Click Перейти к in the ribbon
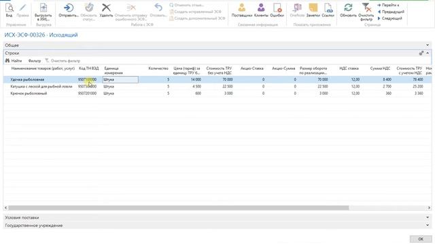 [x=388, y=5]
